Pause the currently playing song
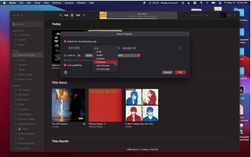 (x=72, y=15)
